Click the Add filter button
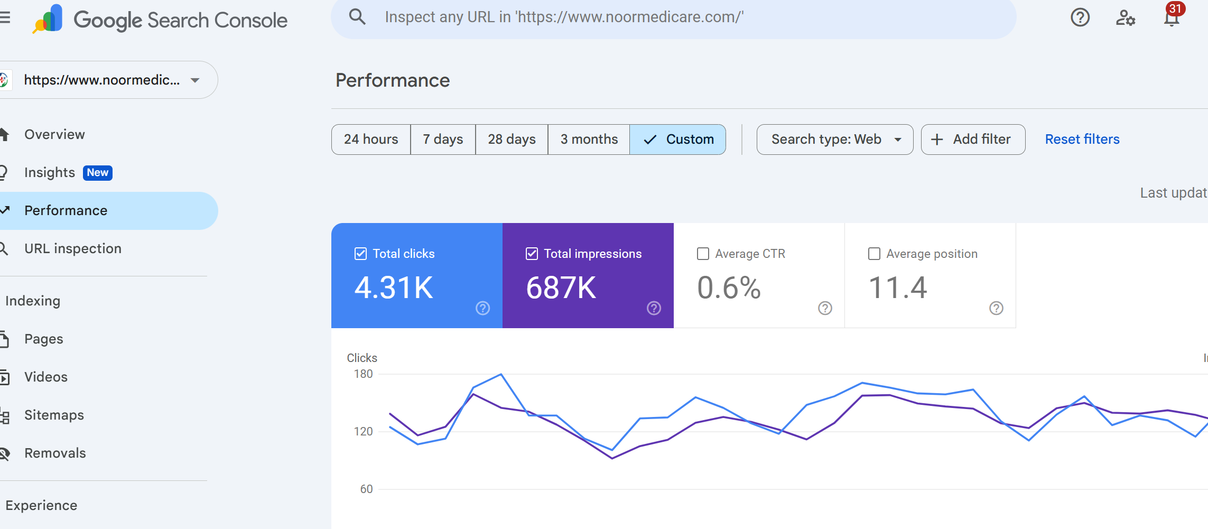 point(973,140)
